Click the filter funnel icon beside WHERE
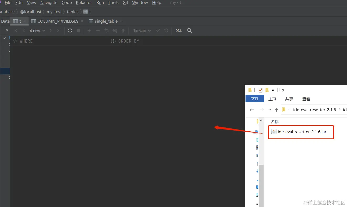Viewport: 347px width, 207px height. coord(15,41)
